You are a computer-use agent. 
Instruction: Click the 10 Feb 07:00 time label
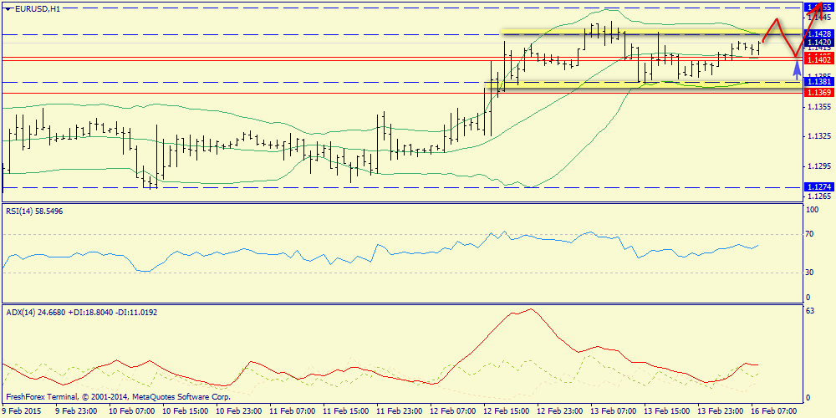click(132, 411)
